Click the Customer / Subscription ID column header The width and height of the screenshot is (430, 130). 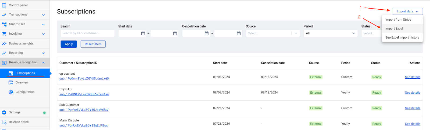pyautogui.click(x=78, y=63)
